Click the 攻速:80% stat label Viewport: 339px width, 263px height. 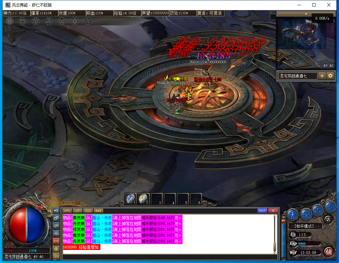click(x=67, y=13)
